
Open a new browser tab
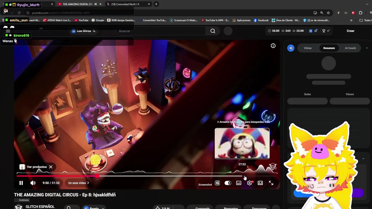(x=156, y=4)
